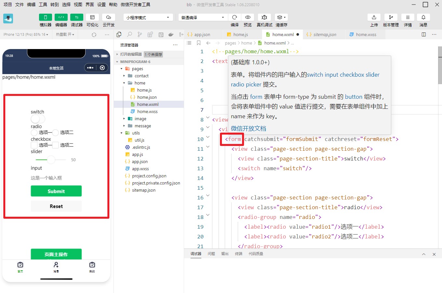Click the 页面主操作 button
Screen dimensions: 442x293
(56, 254)
